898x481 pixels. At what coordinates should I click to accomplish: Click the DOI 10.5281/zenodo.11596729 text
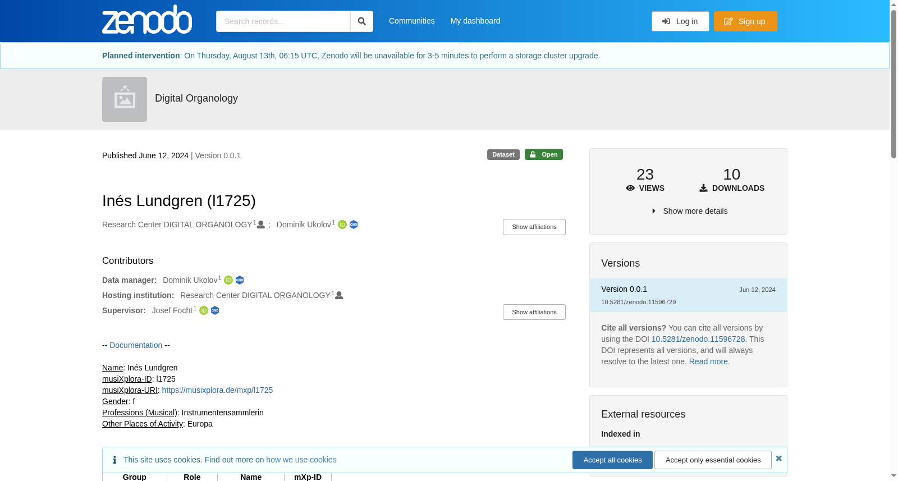coord(639,302)
